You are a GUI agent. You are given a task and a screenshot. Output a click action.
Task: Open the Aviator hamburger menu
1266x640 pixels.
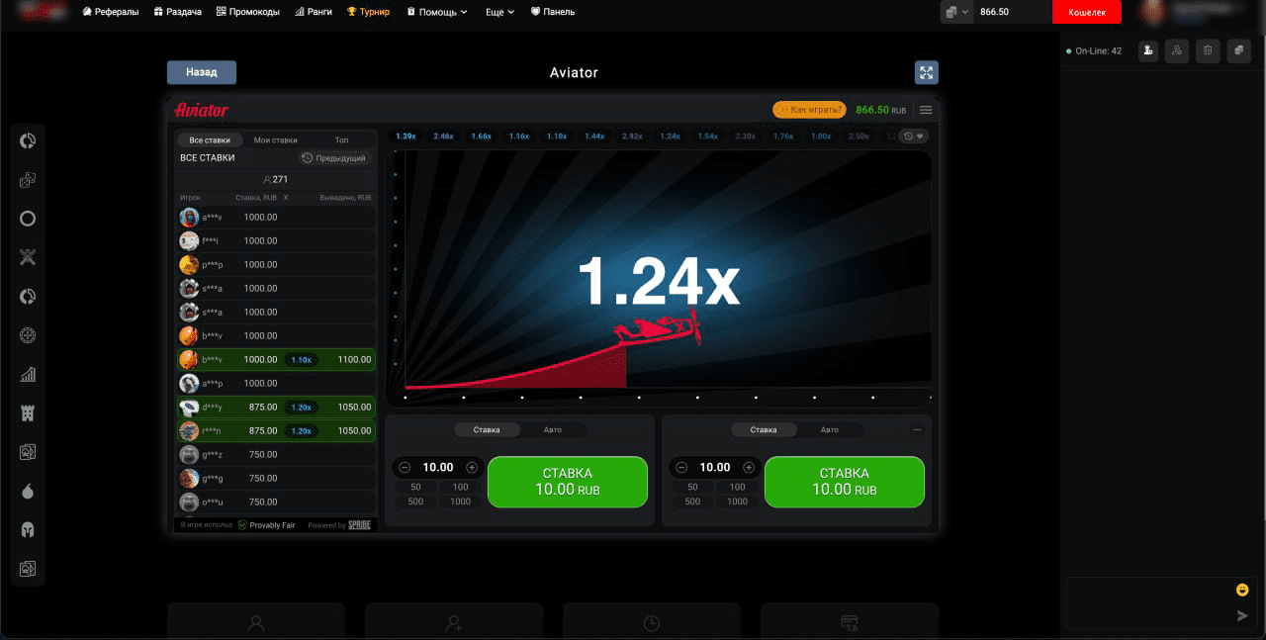coord(926,110)
